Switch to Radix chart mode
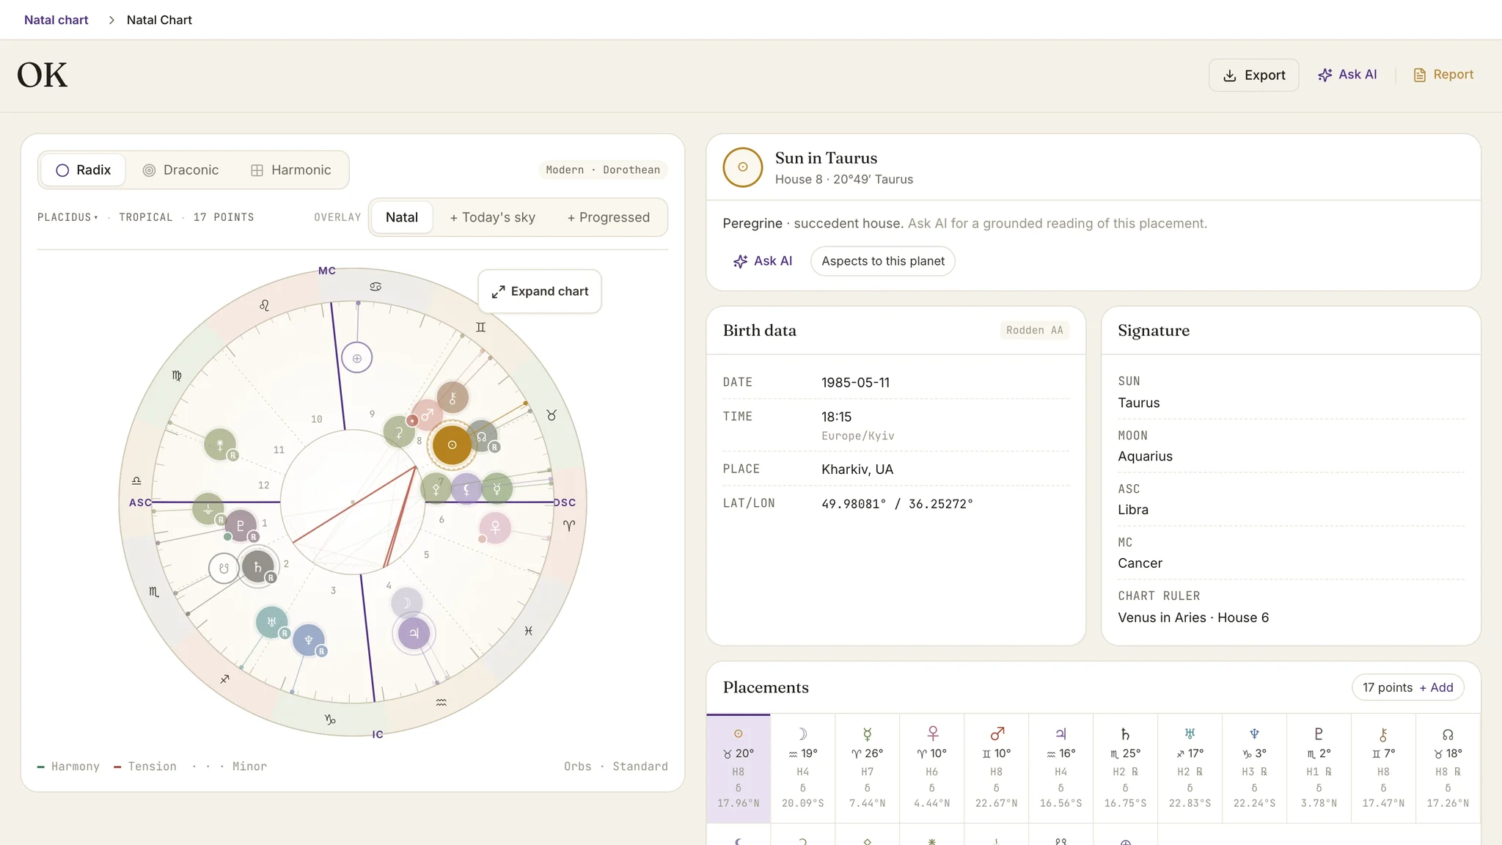The height and width of the screenshot is (845, 1502). coord(83,170)
